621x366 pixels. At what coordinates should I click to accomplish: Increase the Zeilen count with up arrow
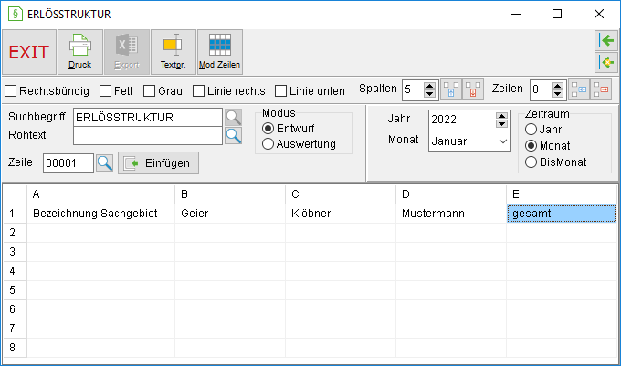click(558, 86)
